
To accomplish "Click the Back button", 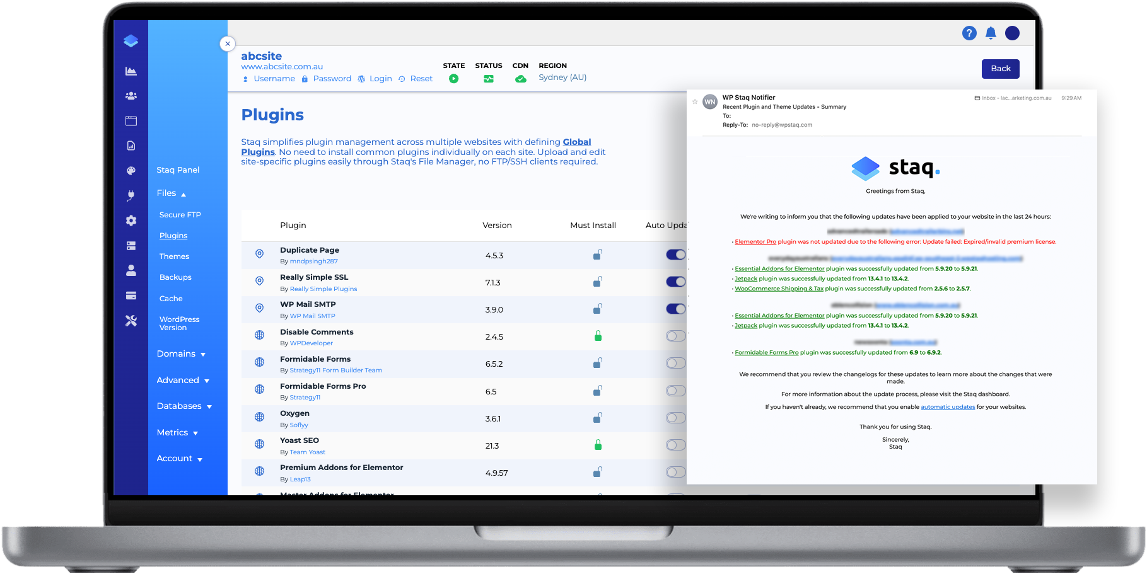I will click(1000, 69).
